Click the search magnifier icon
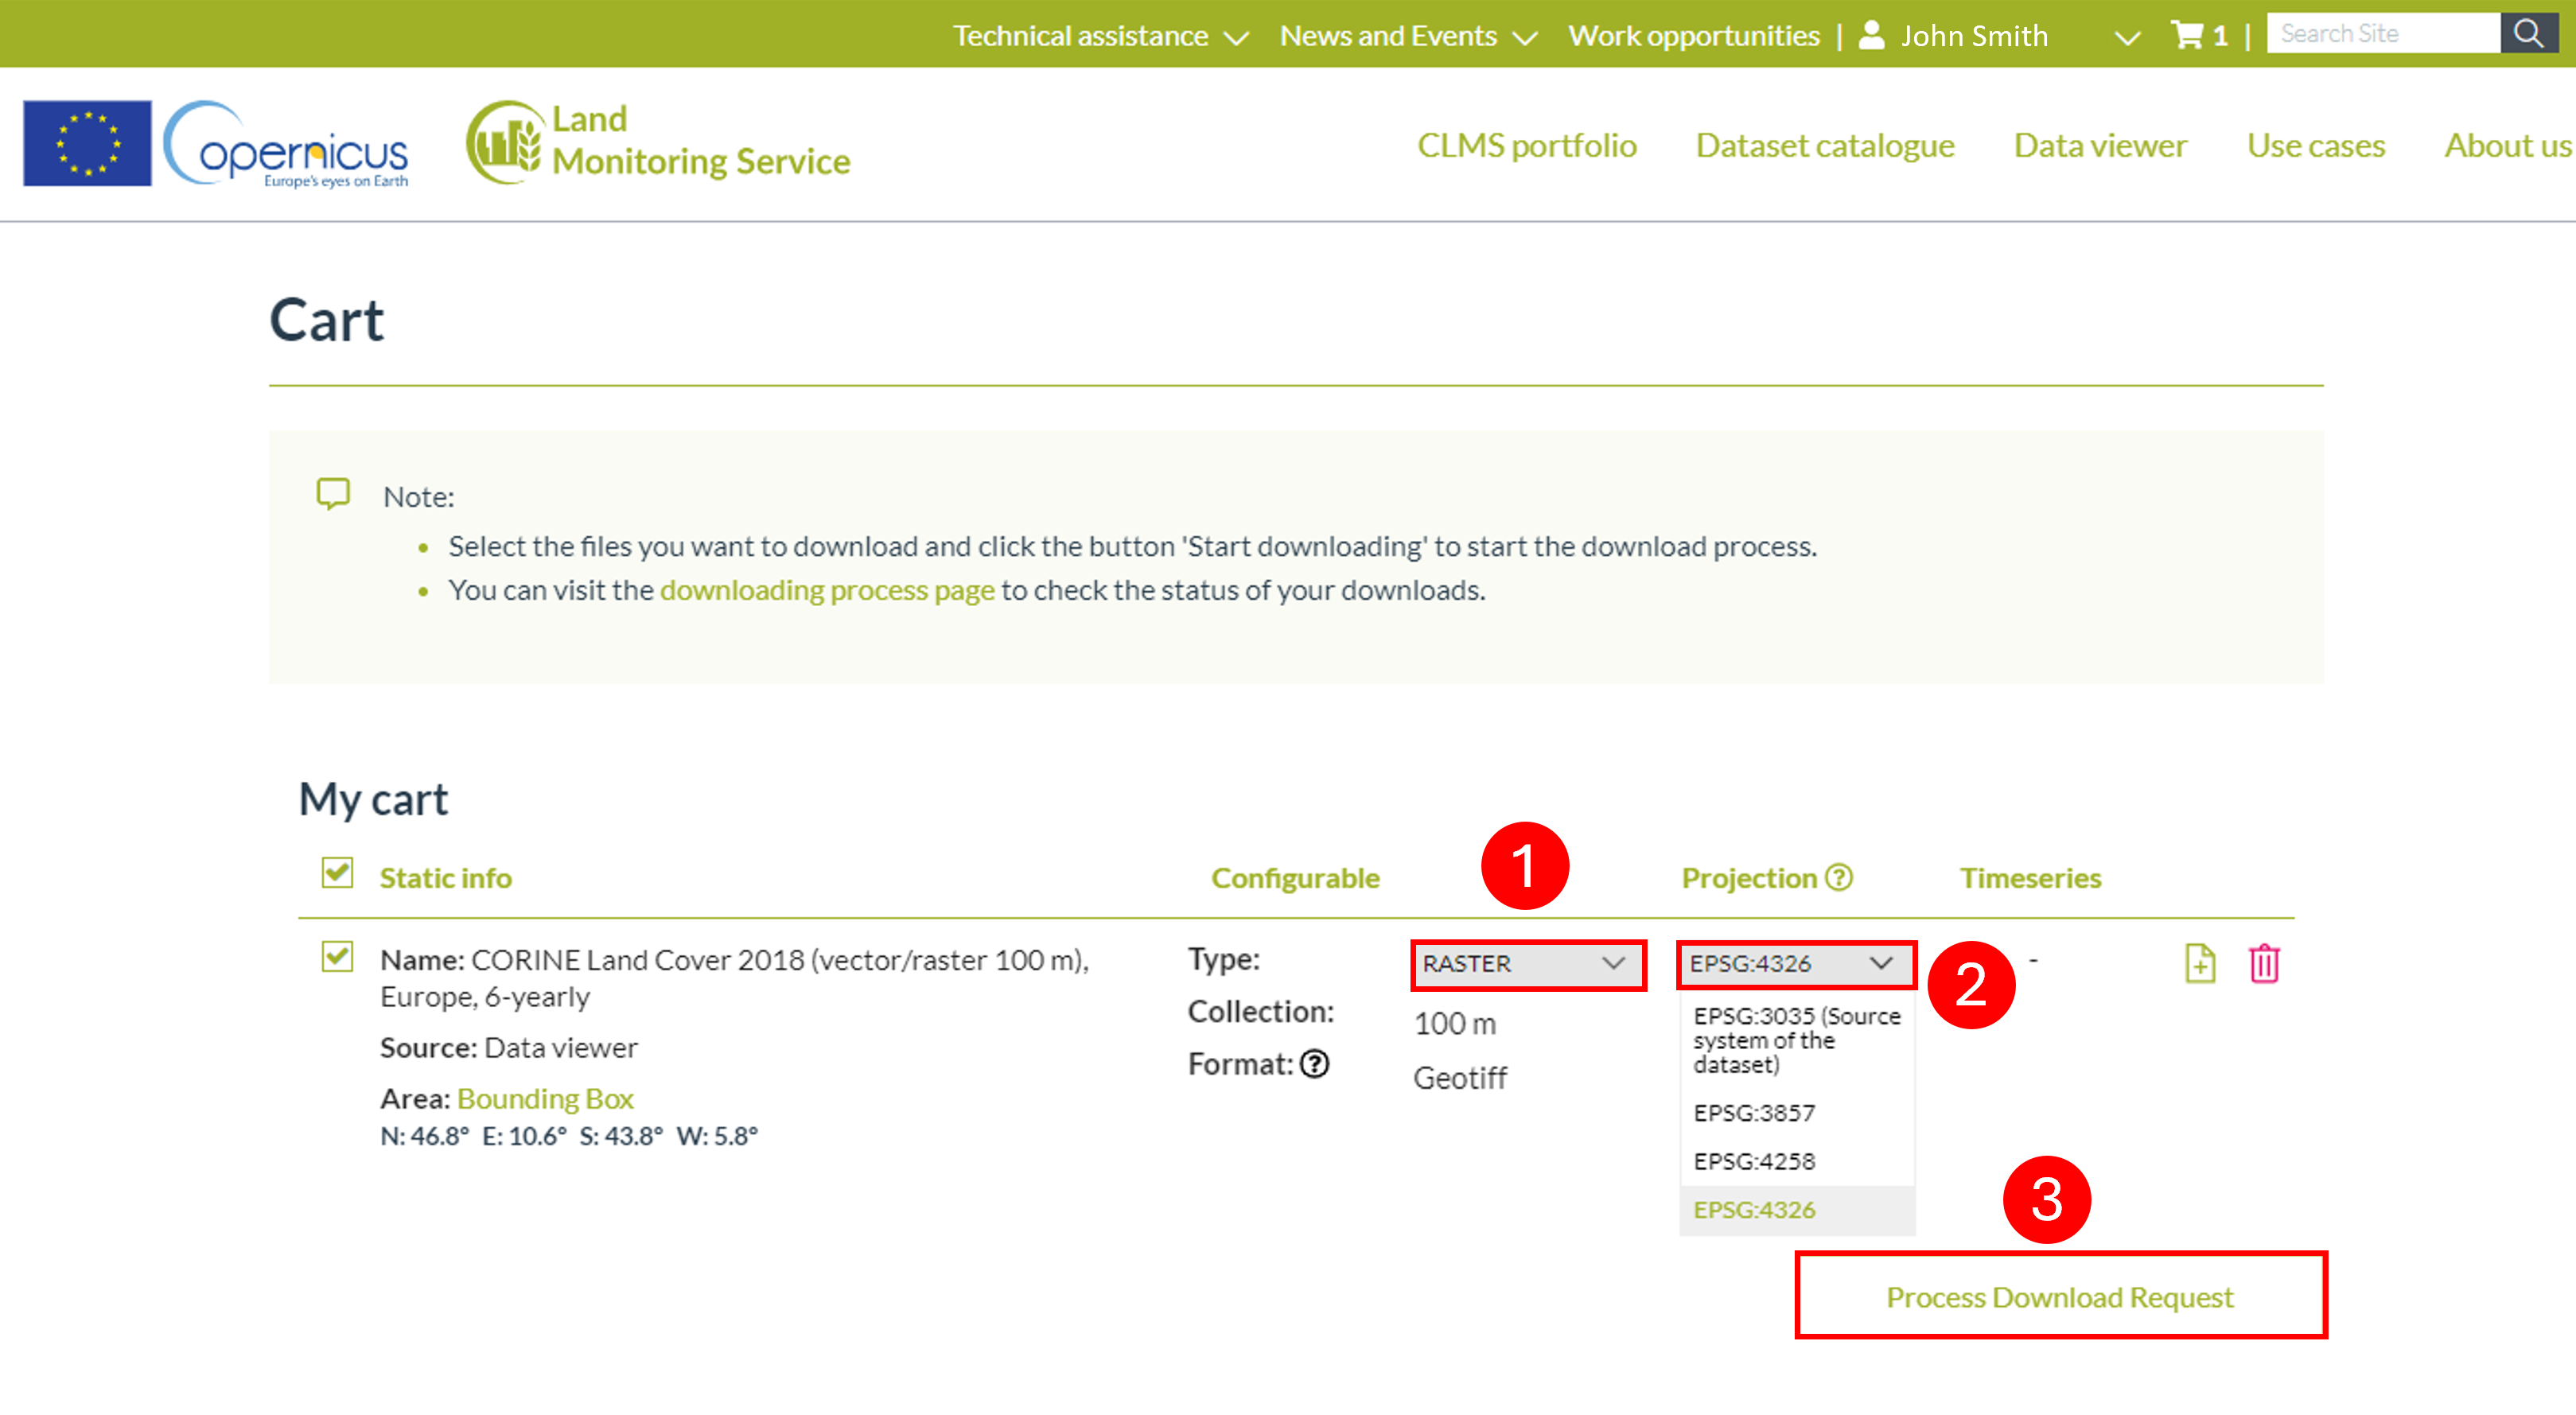Screen dimensions: 2576x1415 tap(2528, 34)
